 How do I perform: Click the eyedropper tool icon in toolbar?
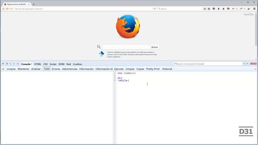241,9
